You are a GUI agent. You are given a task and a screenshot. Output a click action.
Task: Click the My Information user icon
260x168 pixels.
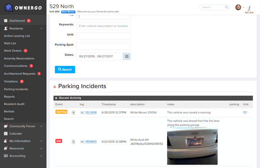tap(6, 141)
